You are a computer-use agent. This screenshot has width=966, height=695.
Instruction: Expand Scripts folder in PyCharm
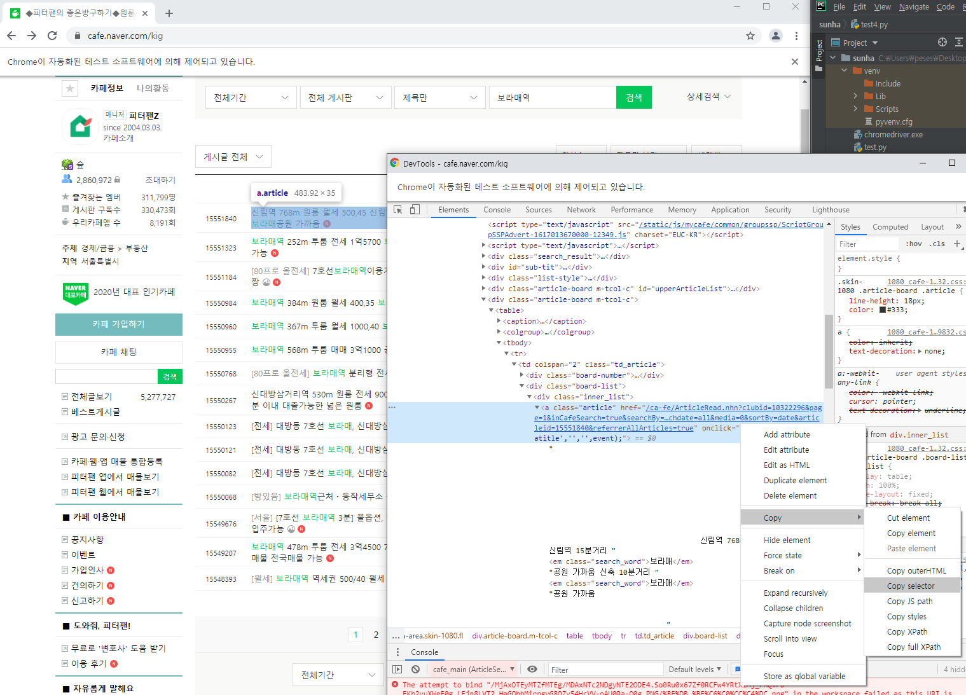pos(856,109)
